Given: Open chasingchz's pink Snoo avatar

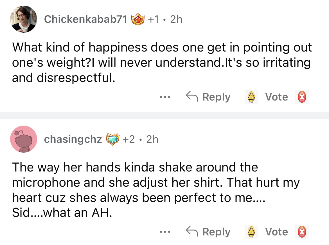Looking at the screenshot, I should click(x=24, y=139).
